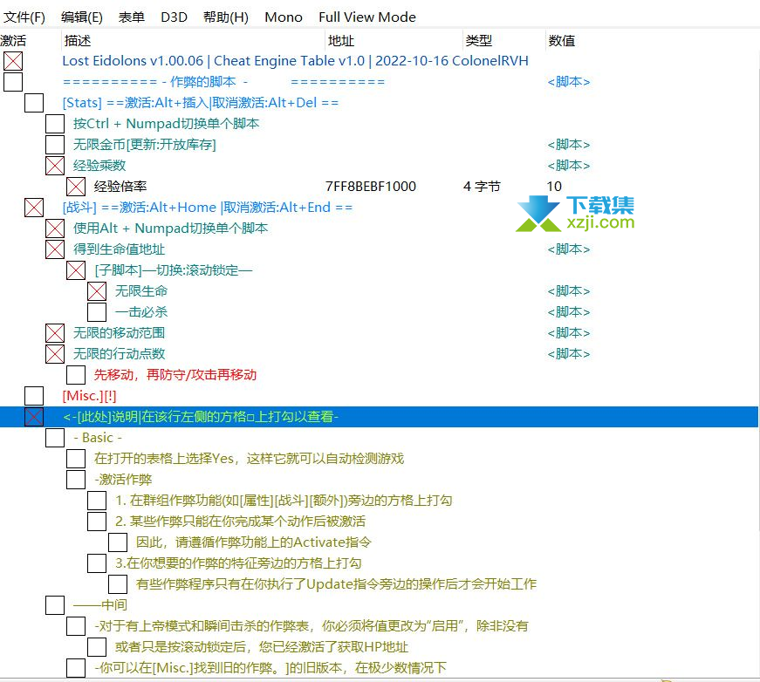Viewport: 760px width, 682px height.
Task: Turn off the 无限生命 checkbox
Action: click(x=97, y=291)
